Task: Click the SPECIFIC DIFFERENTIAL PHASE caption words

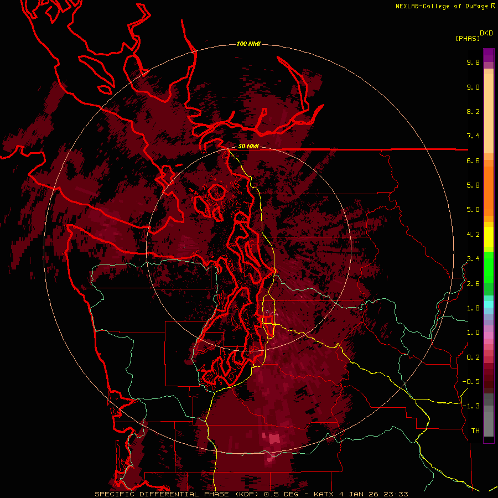Action: 162,494
